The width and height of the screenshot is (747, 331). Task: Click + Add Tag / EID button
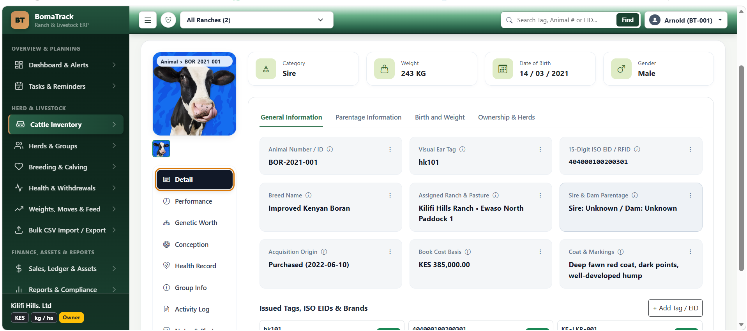coord(675,308)
